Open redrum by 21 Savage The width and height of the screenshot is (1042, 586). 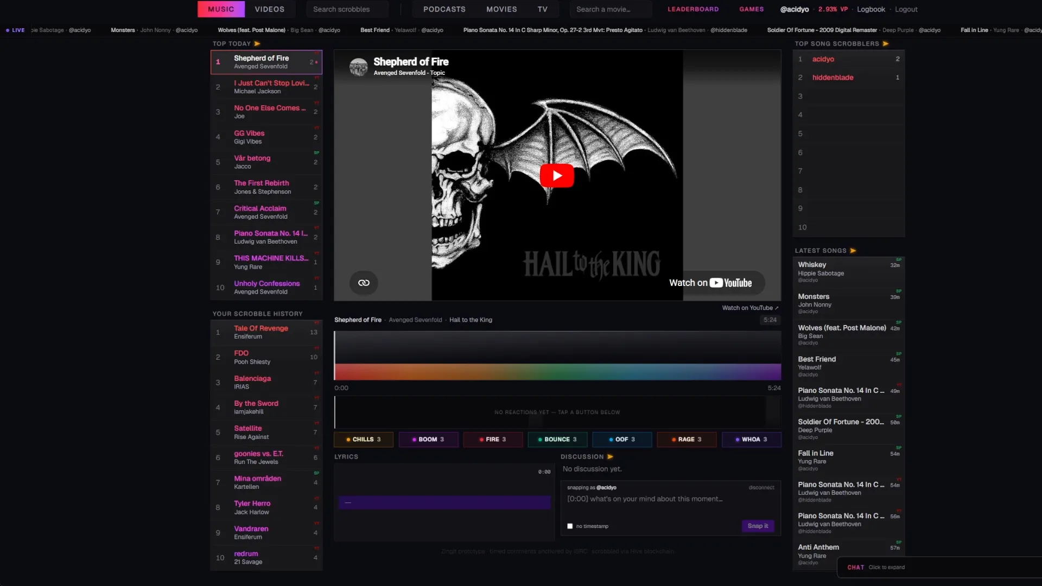266,557
